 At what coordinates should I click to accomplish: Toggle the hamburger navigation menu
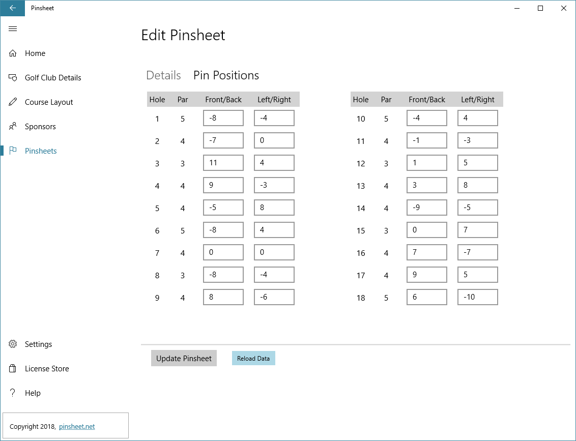click(x=13, y=29)
